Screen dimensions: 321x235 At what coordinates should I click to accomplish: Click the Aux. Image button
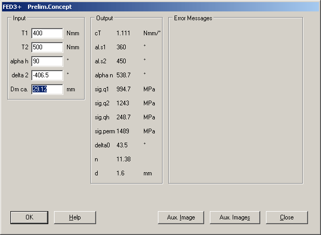[x=180, y=217]
